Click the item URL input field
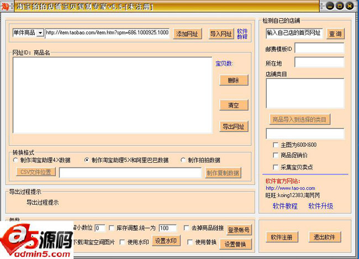Viewport: 359px width, 259px height. click(x=107, y=33)
